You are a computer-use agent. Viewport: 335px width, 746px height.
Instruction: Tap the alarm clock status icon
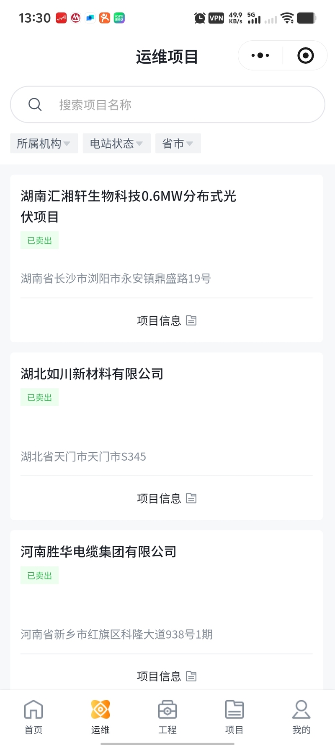[x=200, y=18]
